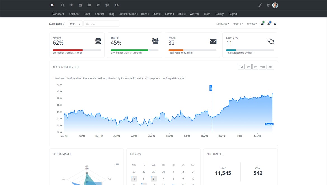Open the Blog nav item

pos(112,14)
